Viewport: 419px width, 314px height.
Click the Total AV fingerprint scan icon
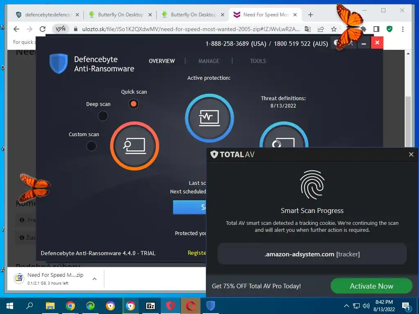point(312,185)
